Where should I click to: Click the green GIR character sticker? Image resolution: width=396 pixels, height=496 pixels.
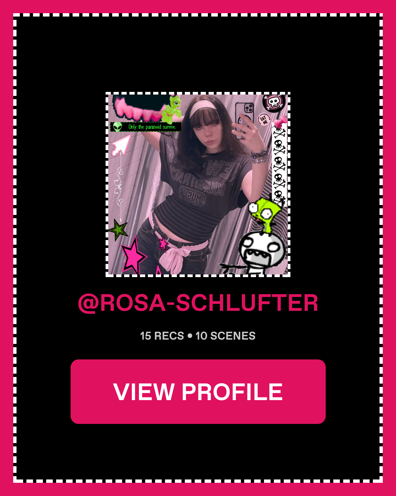click(265, 215)
